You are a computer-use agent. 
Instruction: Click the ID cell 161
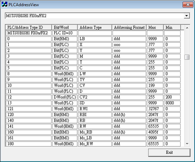(x=29, y=138)
